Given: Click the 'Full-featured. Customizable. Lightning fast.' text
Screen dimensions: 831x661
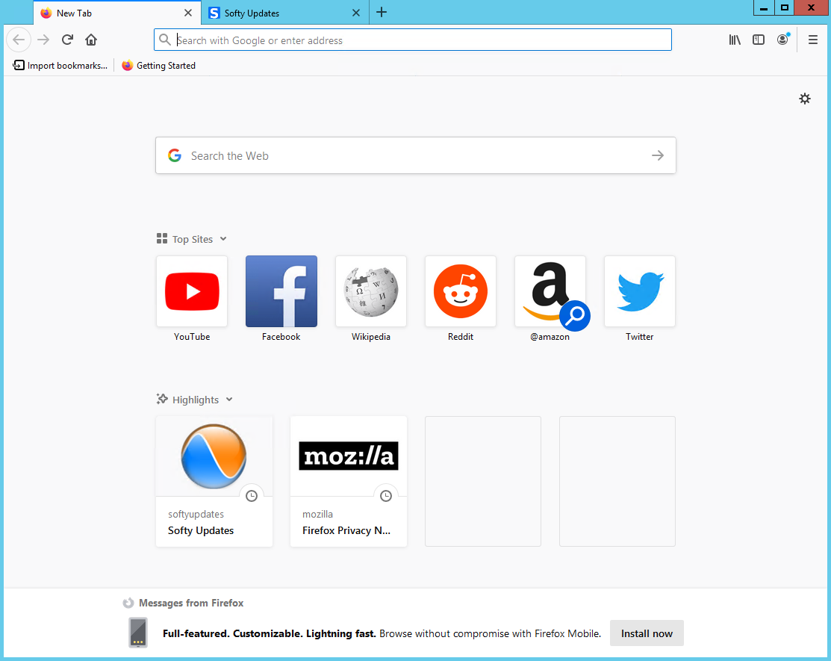Looking at the screenshot, I should (x=270, y=633).
